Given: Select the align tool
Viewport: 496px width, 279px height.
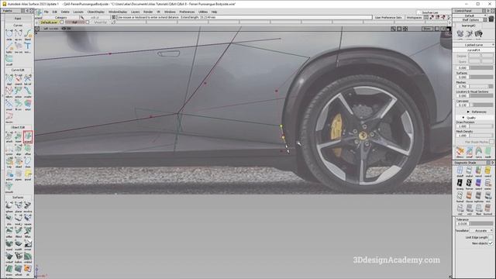Looking at the screenshot, I should 19,149.
